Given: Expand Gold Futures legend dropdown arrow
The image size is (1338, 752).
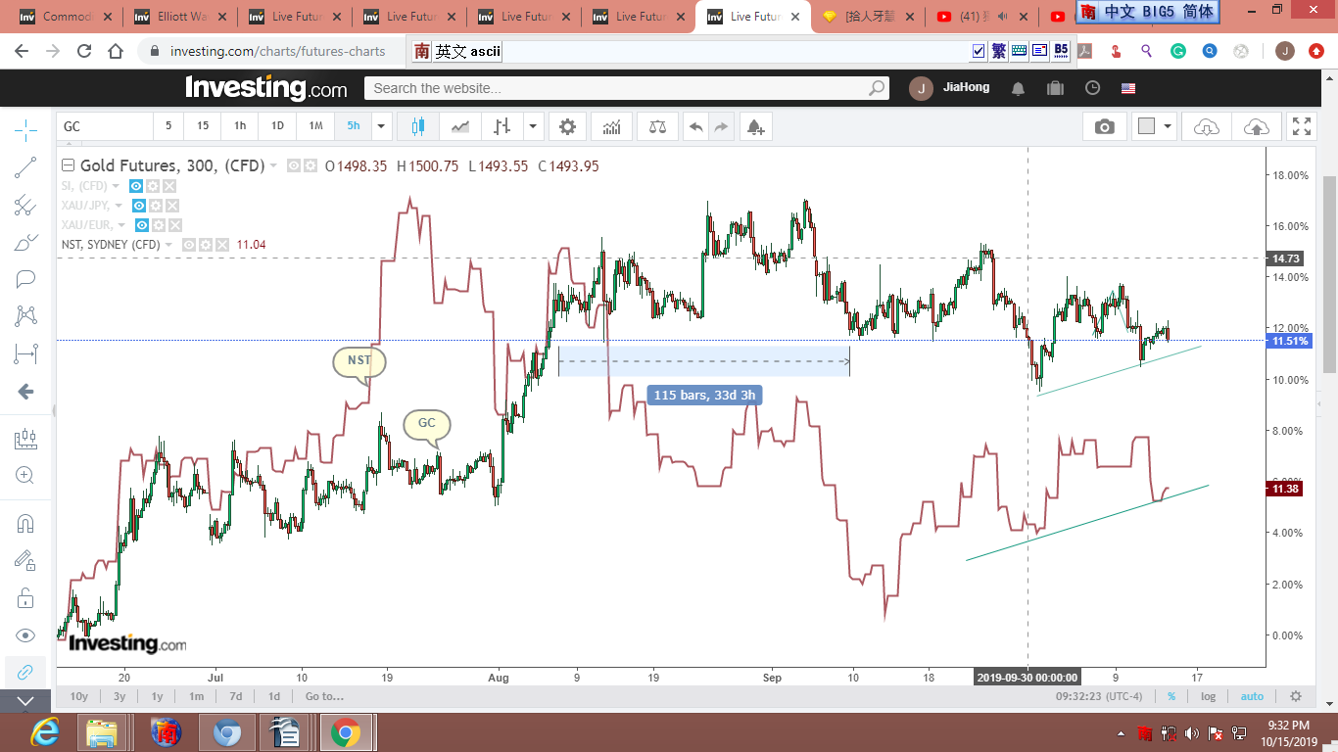Looking at the screenshot, I should 273,166.
